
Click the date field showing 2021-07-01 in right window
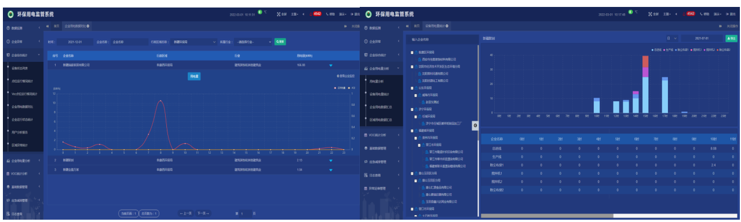pos(702,38)
